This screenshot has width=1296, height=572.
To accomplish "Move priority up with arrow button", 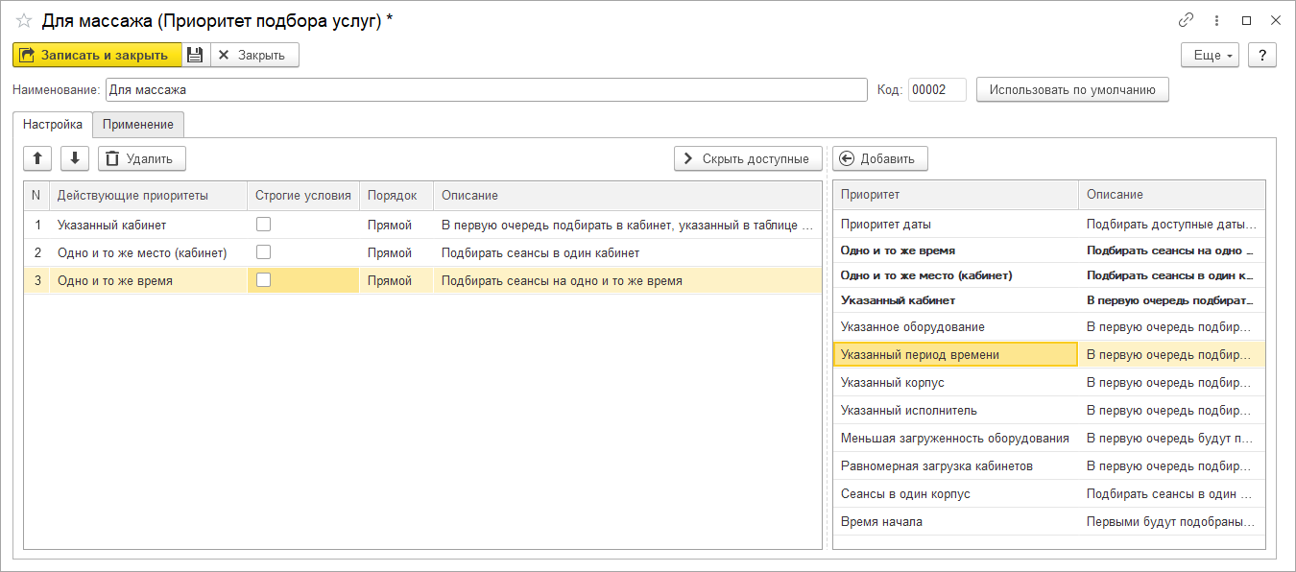I will pyautogui.click(x=37, y=158).
